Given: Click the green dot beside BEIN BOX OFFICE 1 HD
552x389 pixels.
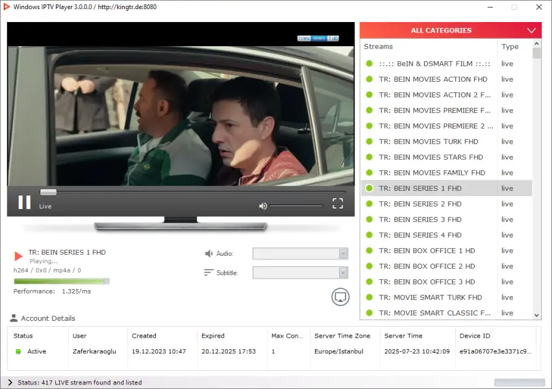Looking at the screenshot, I should (x=370, y=251).
